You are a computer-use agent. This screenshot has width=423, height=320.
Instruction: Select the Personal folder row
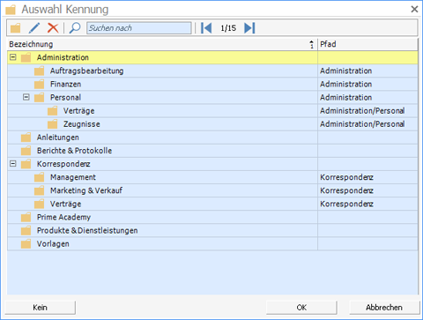[x=212, y=98]
